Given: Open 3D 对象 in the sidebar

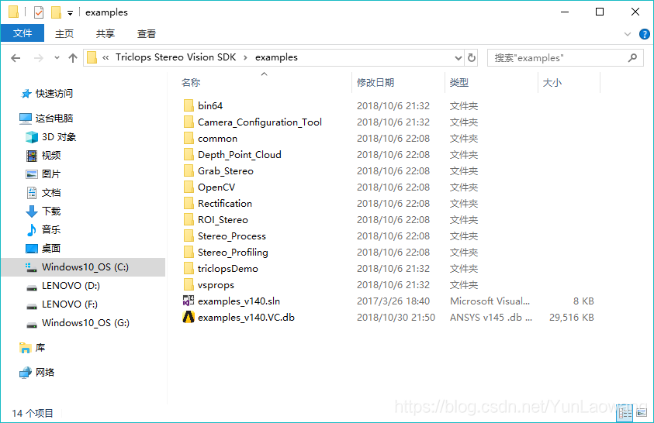Looking at the screenshot, I should 59,137.
